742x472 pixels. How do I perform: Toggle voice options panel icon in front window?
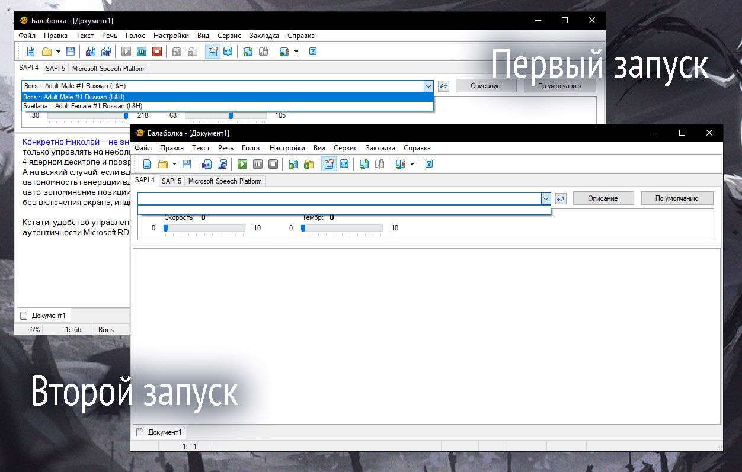point(328,164)
